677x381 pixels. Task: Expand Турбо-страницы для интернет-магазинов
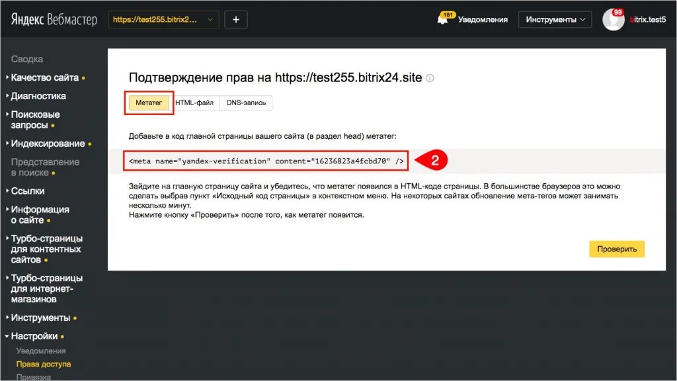[x=47, y=288]
